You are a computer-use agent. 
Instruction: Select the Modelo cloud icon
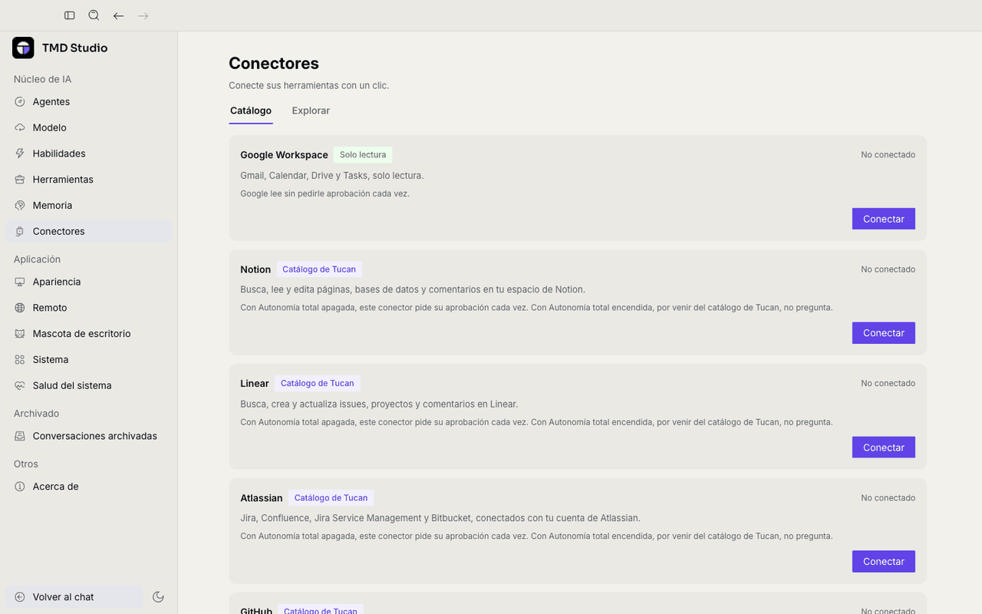pos(20,127)
